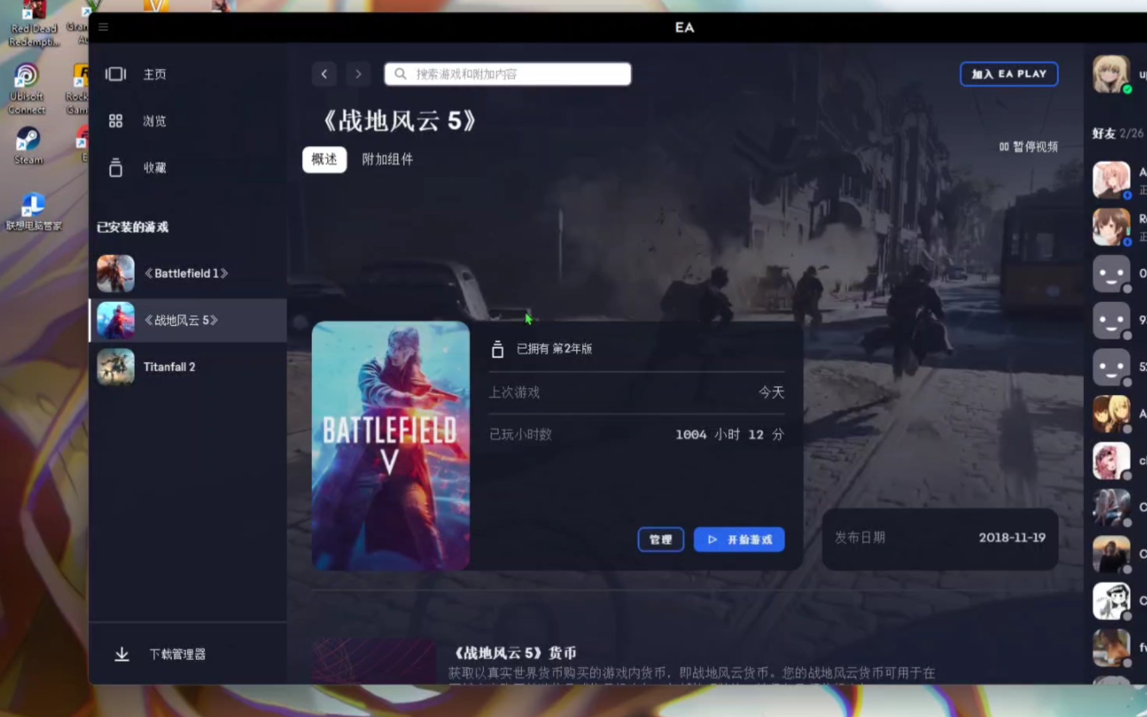Open the blonde anime friend avatar below the smiley avatars
Viewport: 1147px width, 717px height.
click(x=1112, y=414)
